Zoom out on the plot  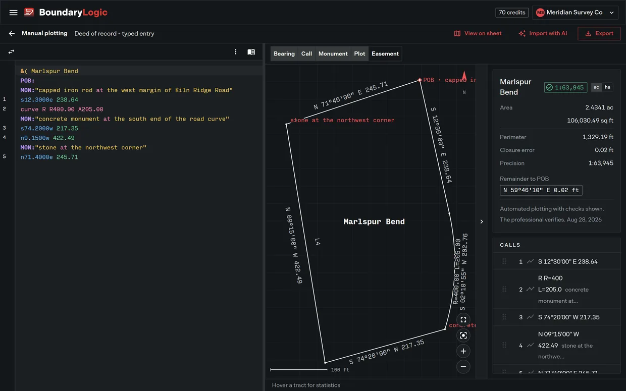coord(463,367)
